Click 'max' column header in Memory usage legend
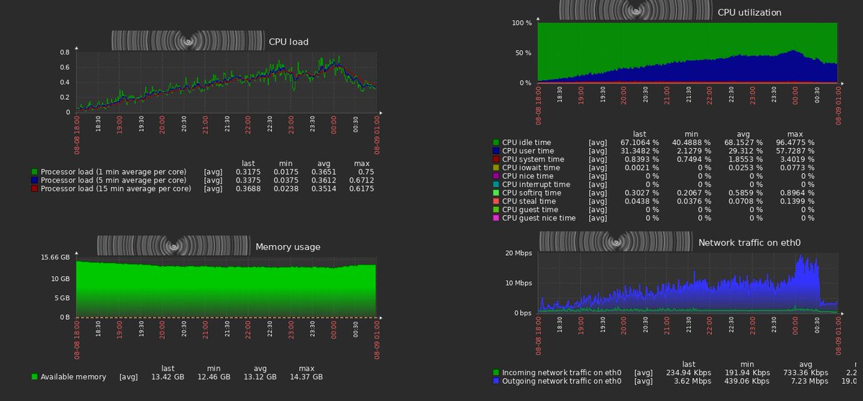This screenshot has width=863, height=401. coord(305,368)
